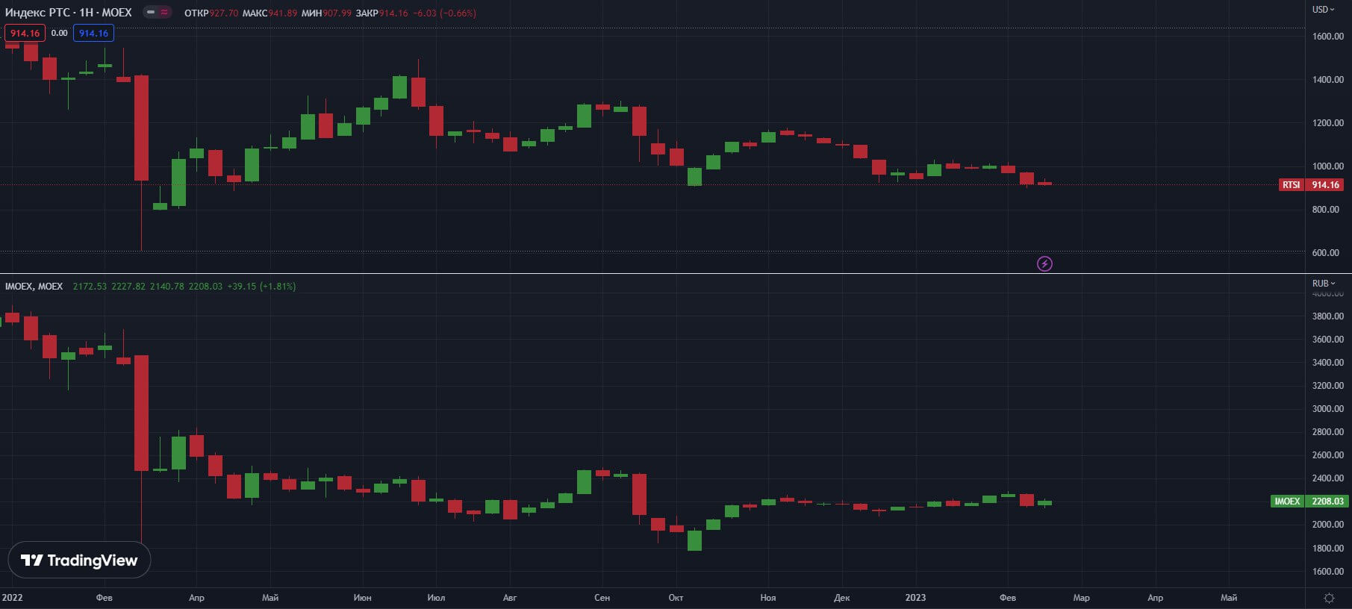Click the +39.15 (+1.81%) IMOEX change
This screenshot has height=609, width=1352.
coord(261,287)
